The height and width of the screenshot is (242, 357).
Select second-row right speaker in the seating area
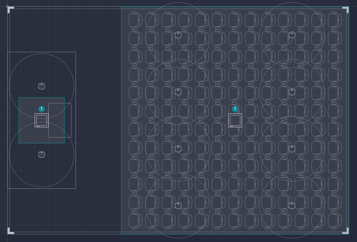pos(292,92)
